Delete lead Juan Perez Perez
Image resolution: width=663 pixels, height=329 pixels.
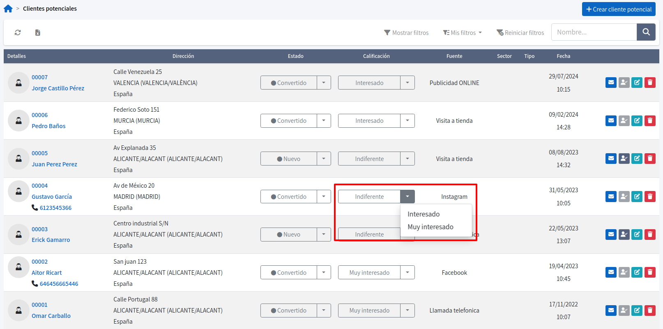coord(650,159)
